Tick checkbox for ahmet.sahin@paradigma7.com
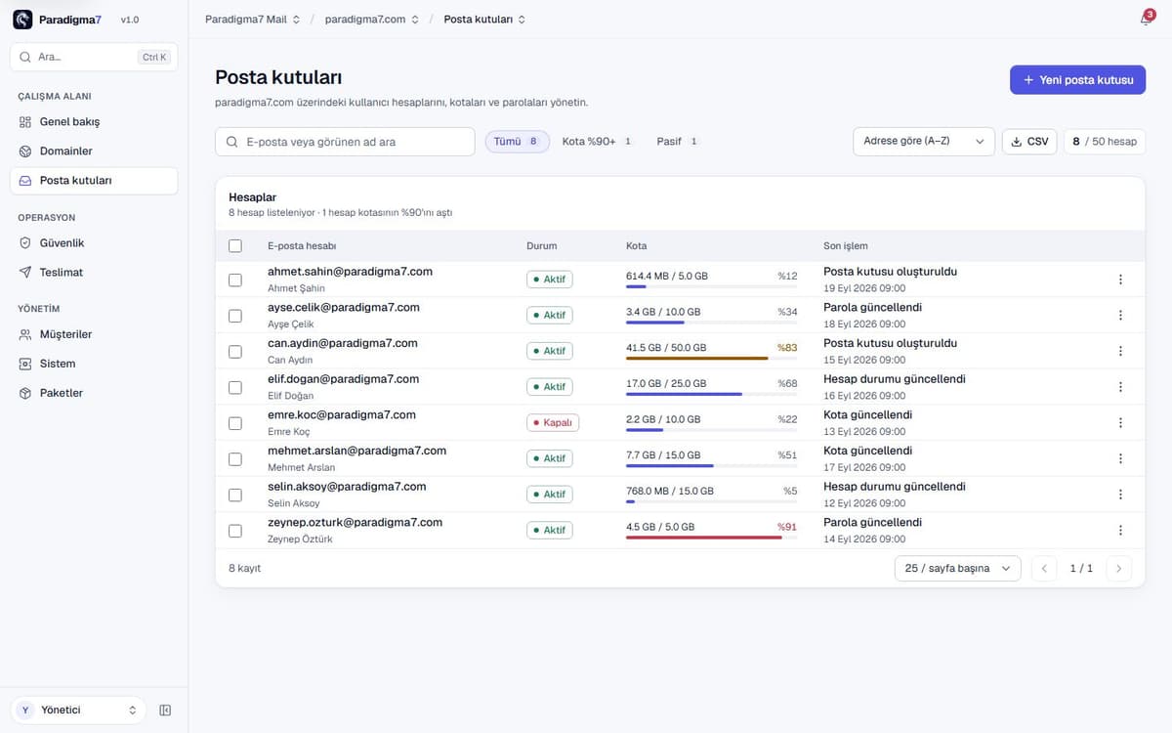Image resolution: width=1172 pixels, height=733 pixels. pyautogui.click(x=235, y=280)
